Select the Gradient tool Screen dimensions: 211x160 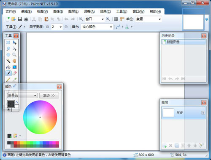pyautogui.click(x=14, y=67)
